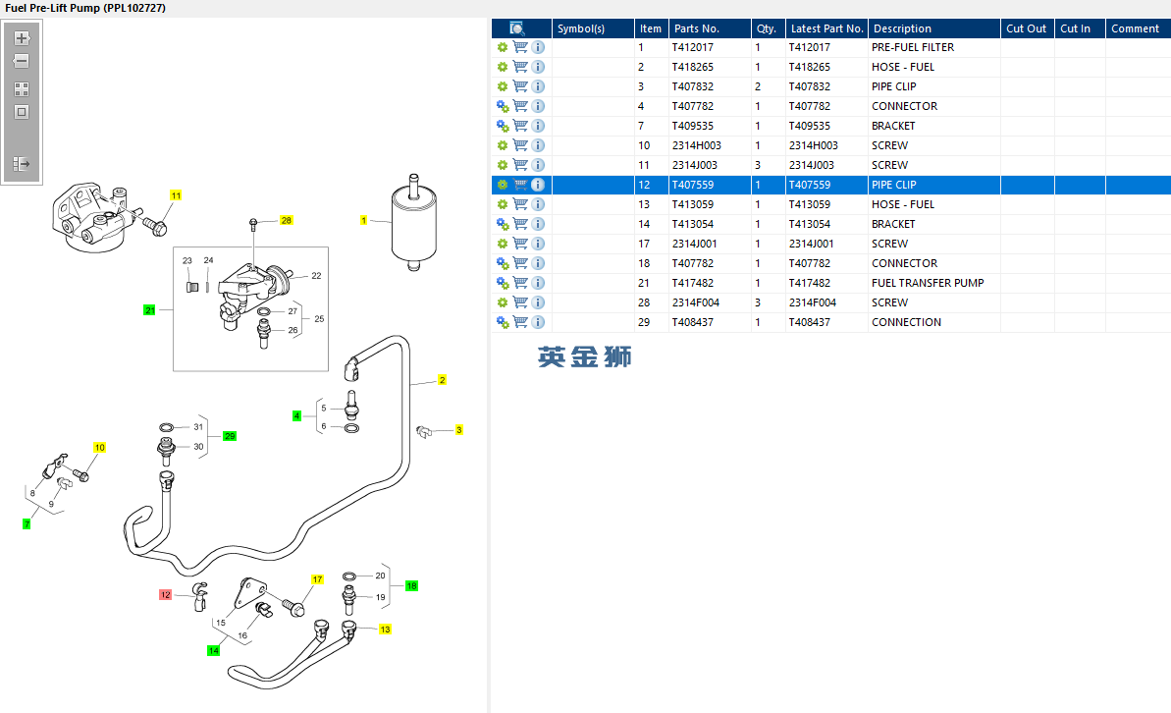Show info for BRACKET T409535
The height and width of the screenshot is (713, 1171).
538,126
